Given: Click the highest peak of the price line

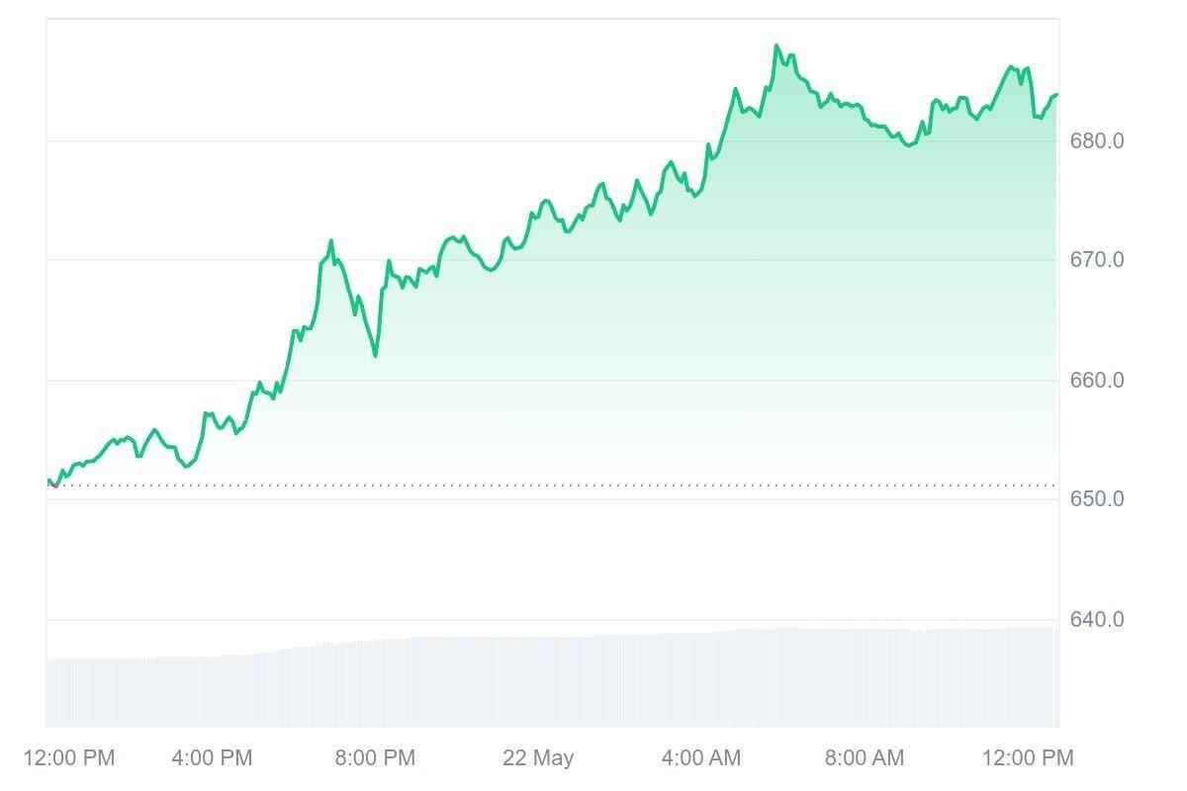Looking at the screenshot, I should pyautogui.click(x=776, y=45).
